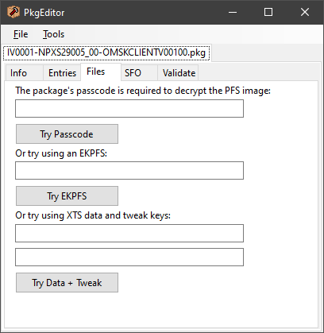Switch to the Entries tab
Screen dimensions: 324x333
pos(62,73)
